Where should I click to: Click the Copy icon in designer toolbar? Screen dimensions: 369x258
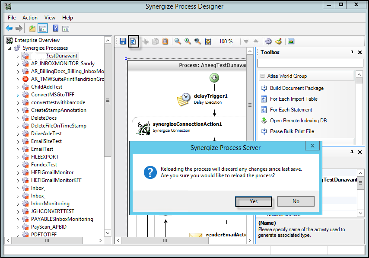155,41
